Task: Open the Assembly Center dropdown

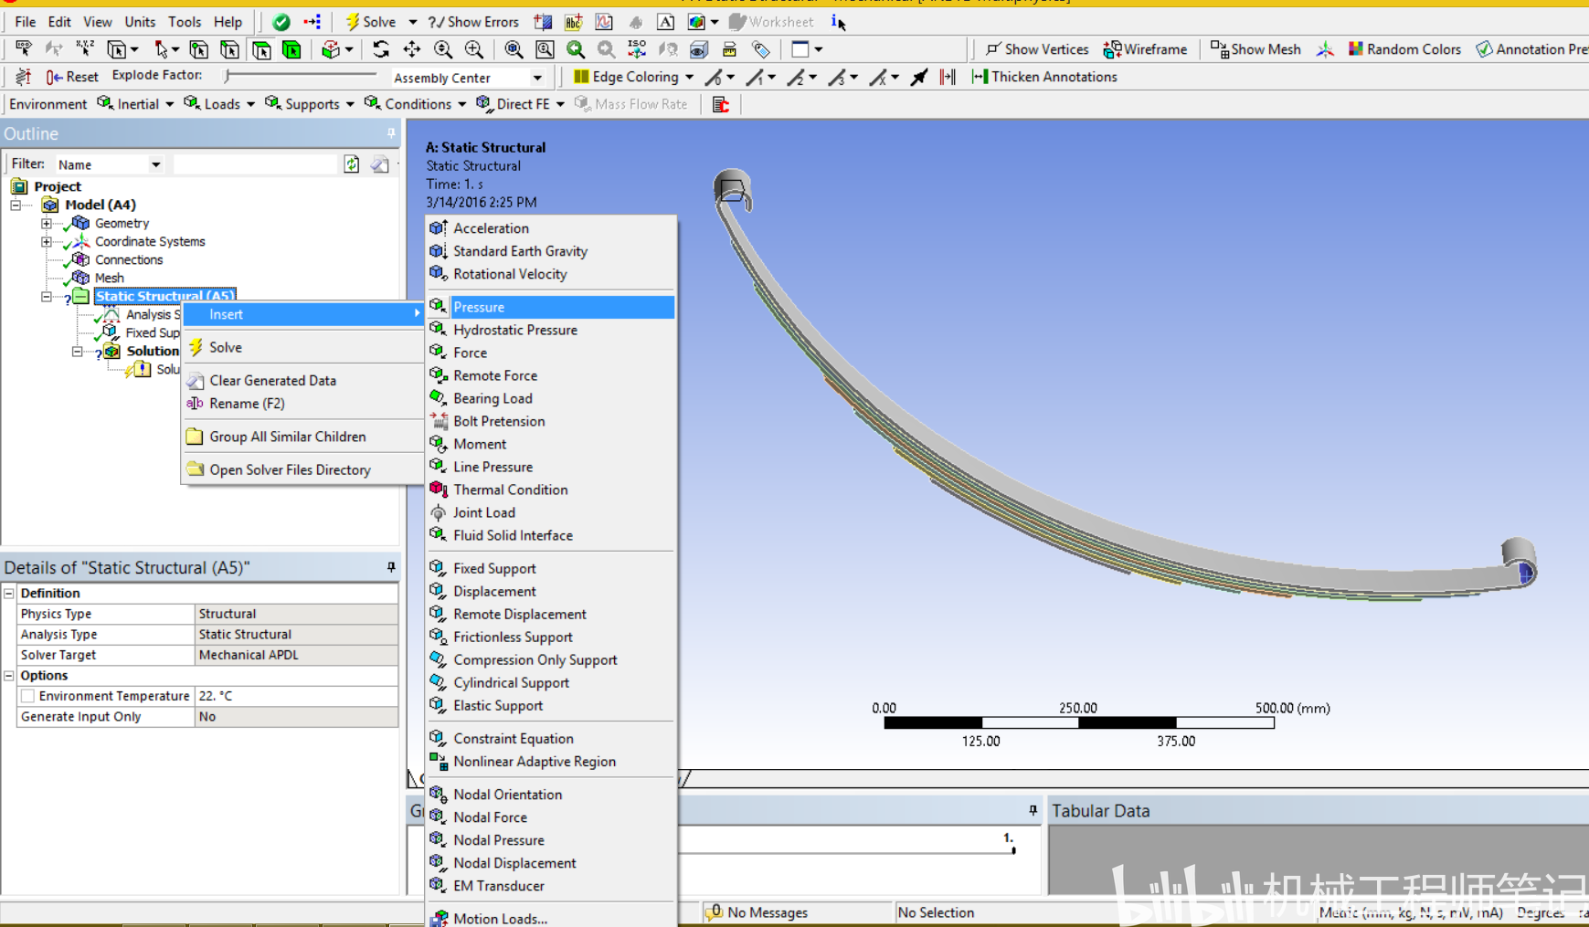Action: (x=537, y=78)
